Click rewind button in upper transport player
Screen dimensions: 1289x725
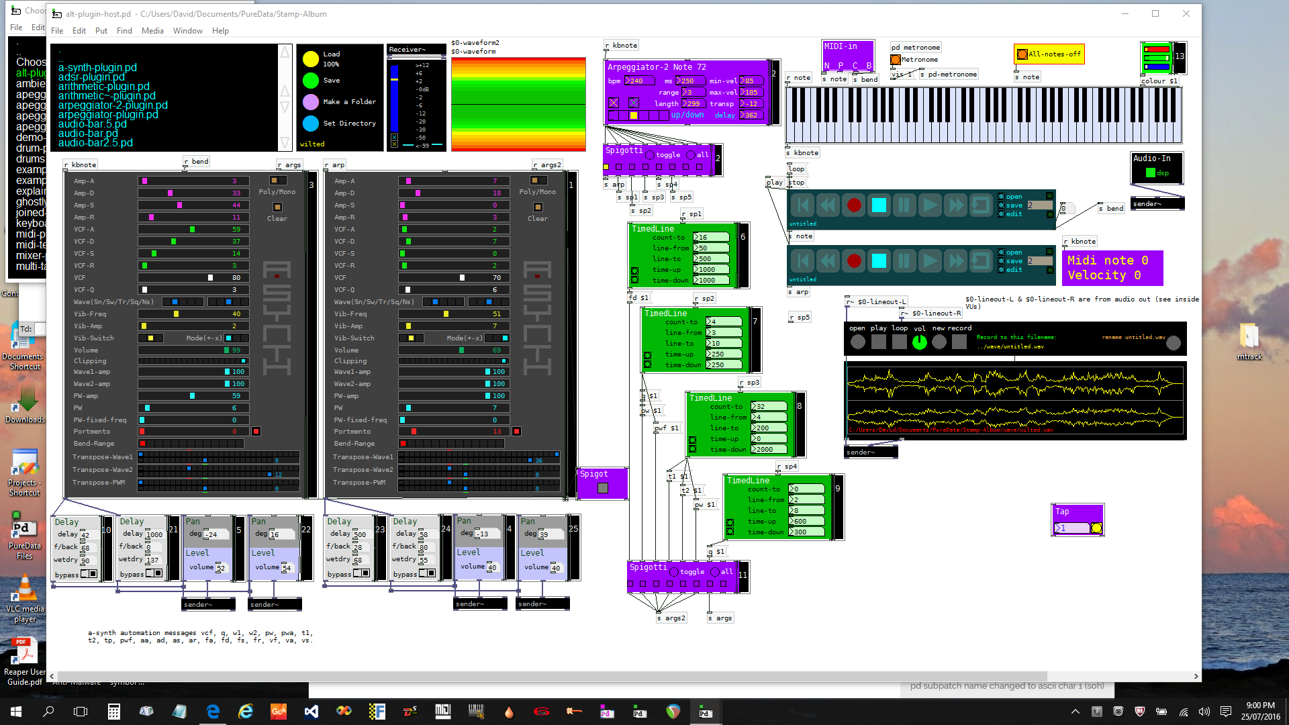pyautogui.click(x=828, y=205)
